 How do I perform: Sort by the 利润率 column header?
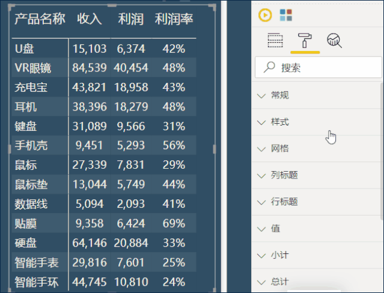(x=174, y=19)
